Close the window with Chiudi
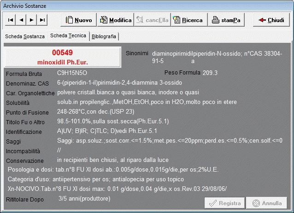 [271, 20]
